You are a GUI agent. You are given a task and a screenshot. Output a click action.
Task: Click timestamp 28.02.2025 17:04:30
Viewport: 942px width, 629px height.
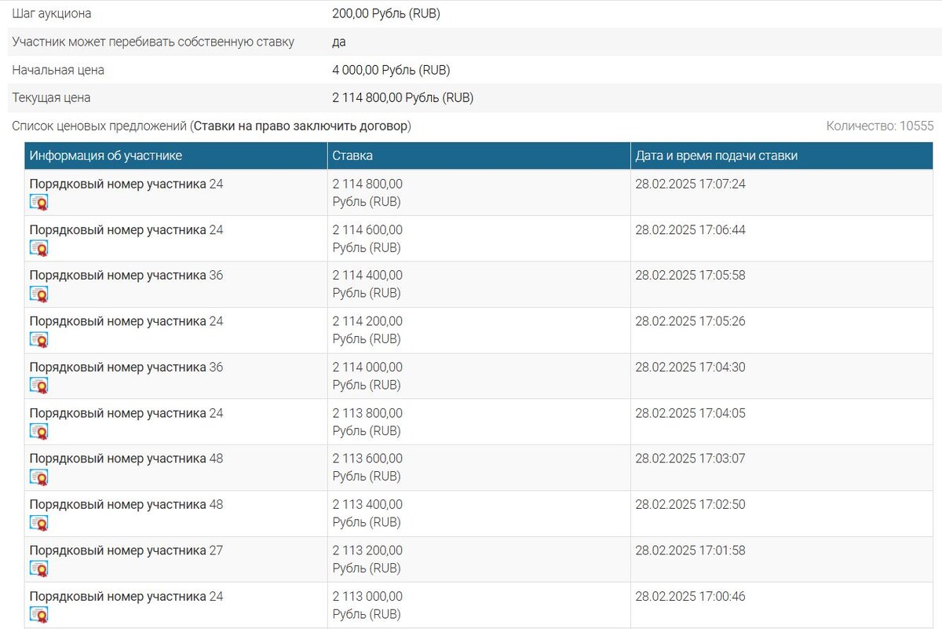coord(690,368)
